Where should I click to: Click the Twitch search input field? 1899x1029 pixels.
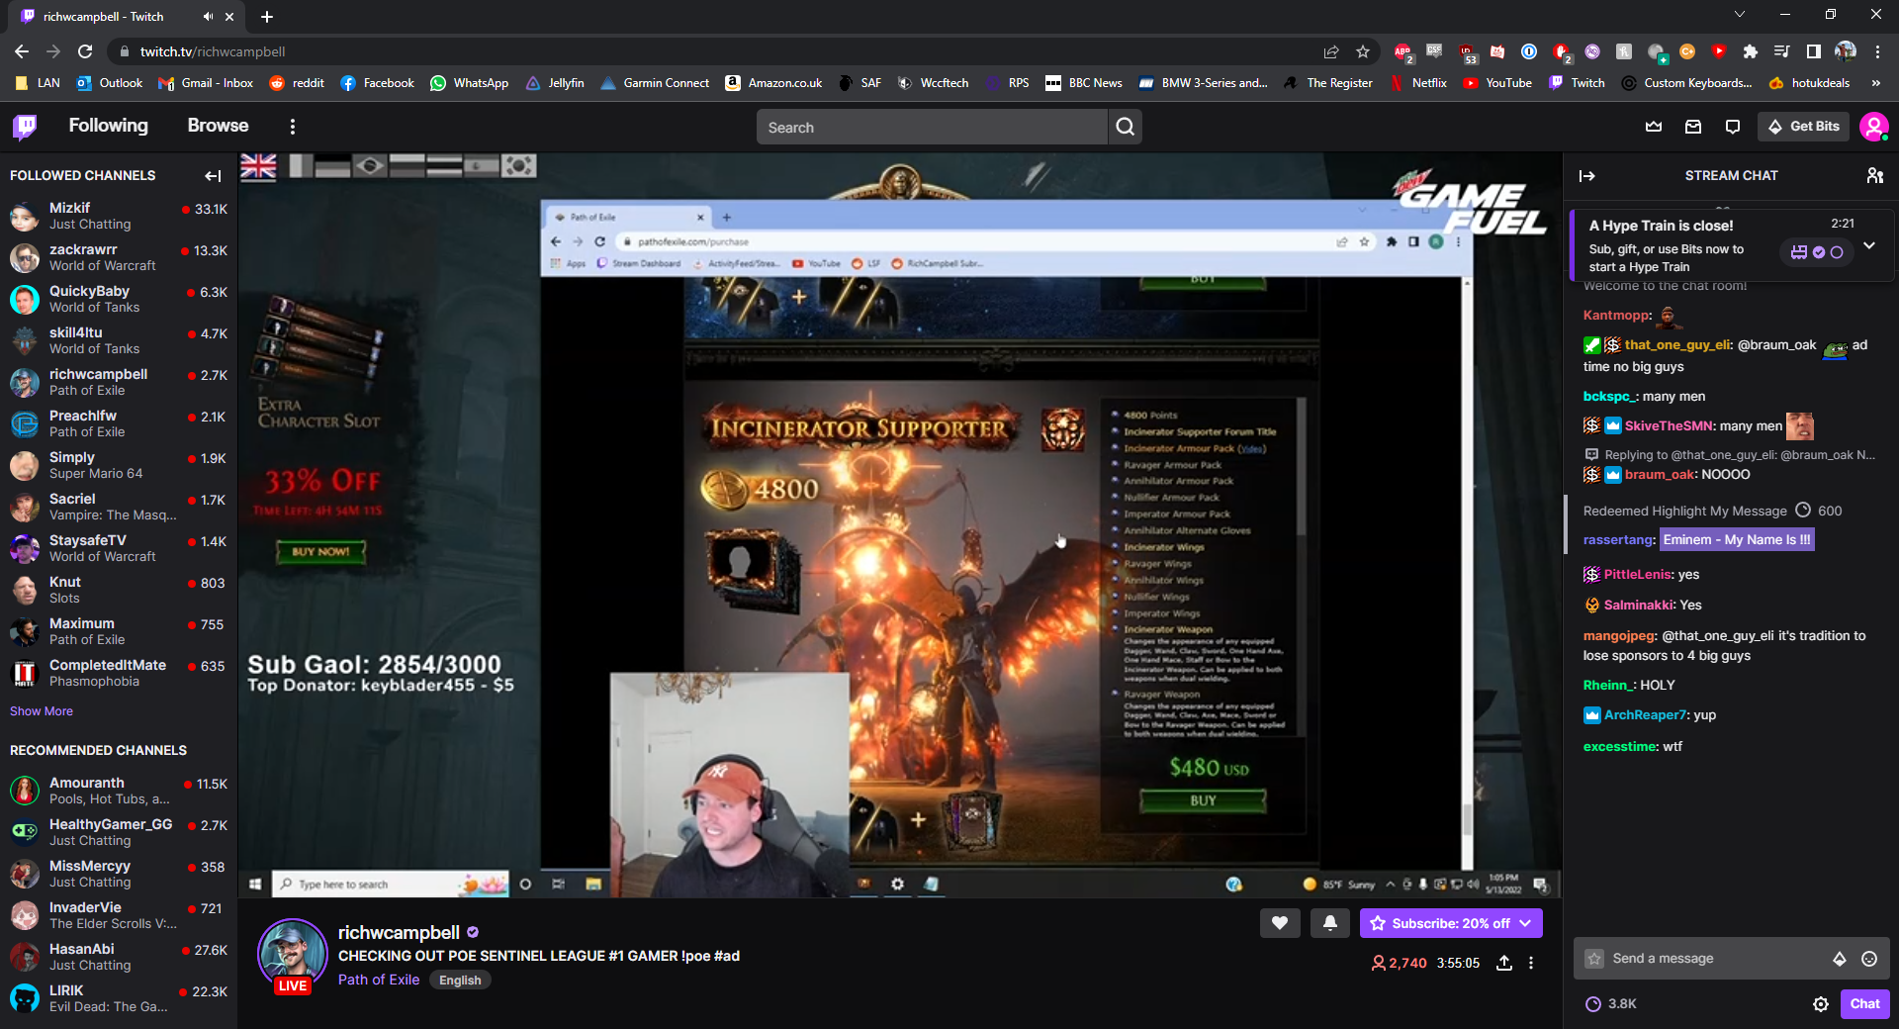932,127
